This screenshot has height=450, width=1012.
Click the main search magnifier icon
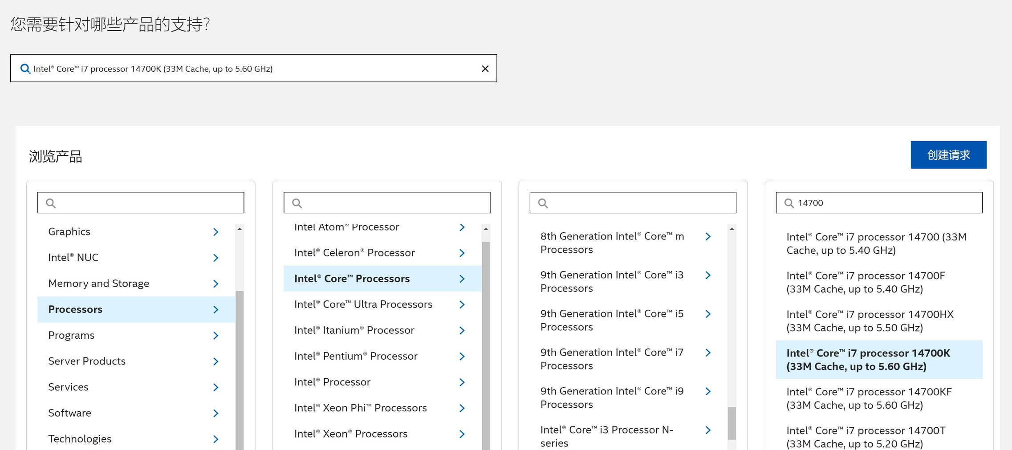coord(25,69)
